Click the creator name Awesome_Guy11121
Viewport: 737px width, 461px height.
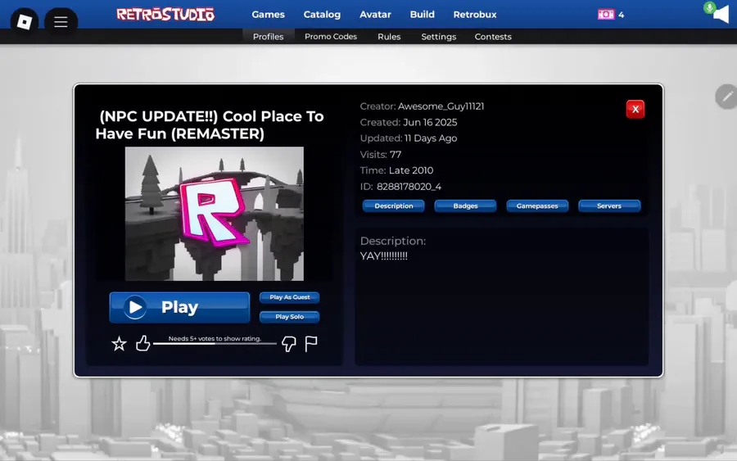coord(441,106)
